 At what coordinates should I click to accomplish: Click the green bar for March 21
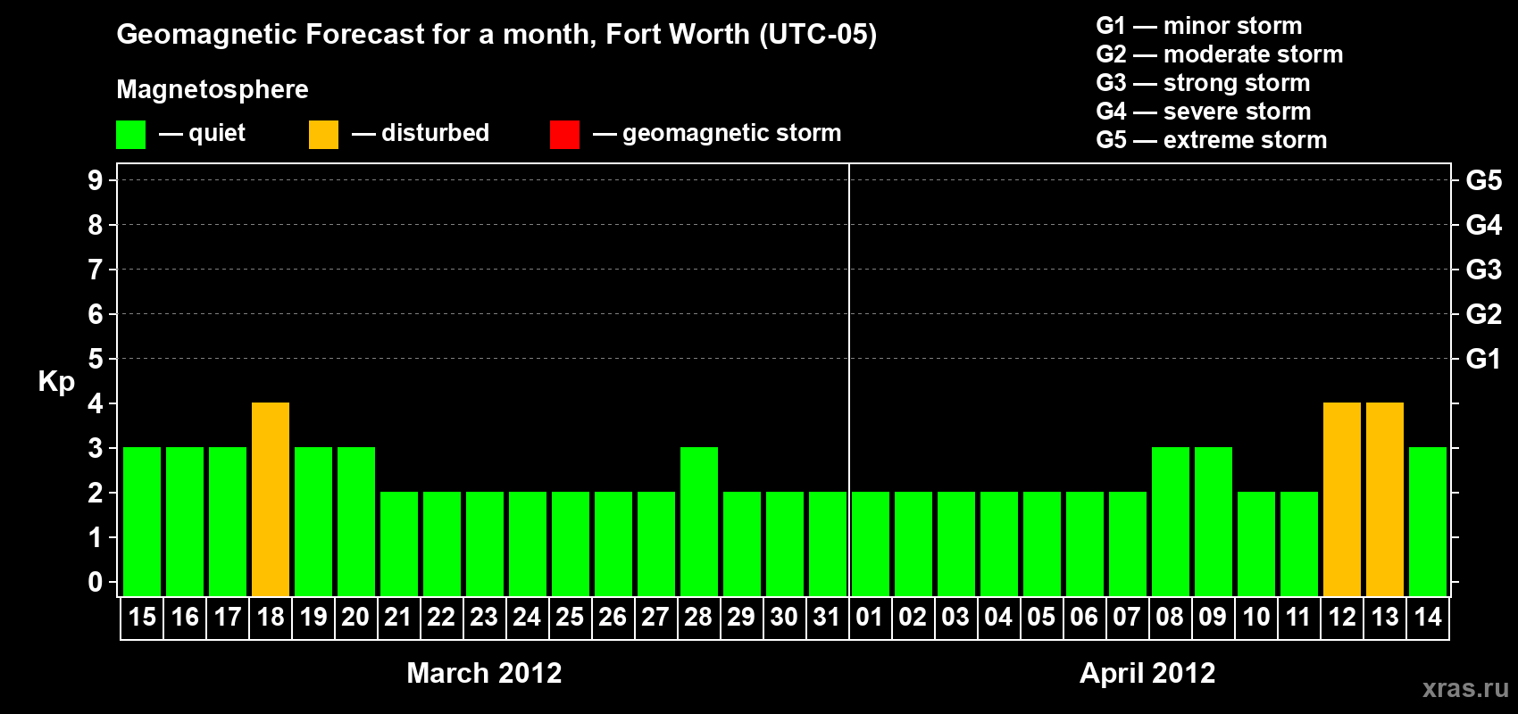point(399,544)
